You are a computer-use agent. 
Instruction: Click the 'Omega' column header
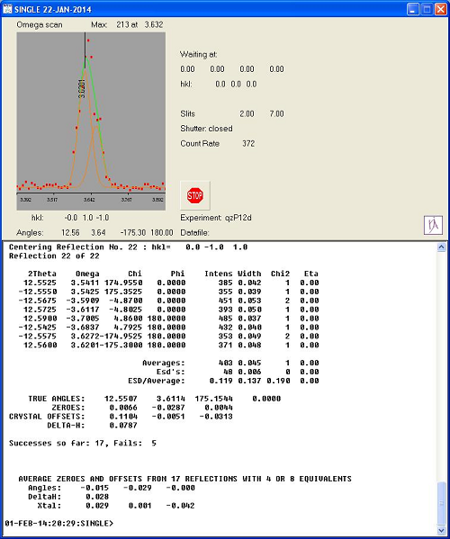pyautogui.click(x=87, y=274)
